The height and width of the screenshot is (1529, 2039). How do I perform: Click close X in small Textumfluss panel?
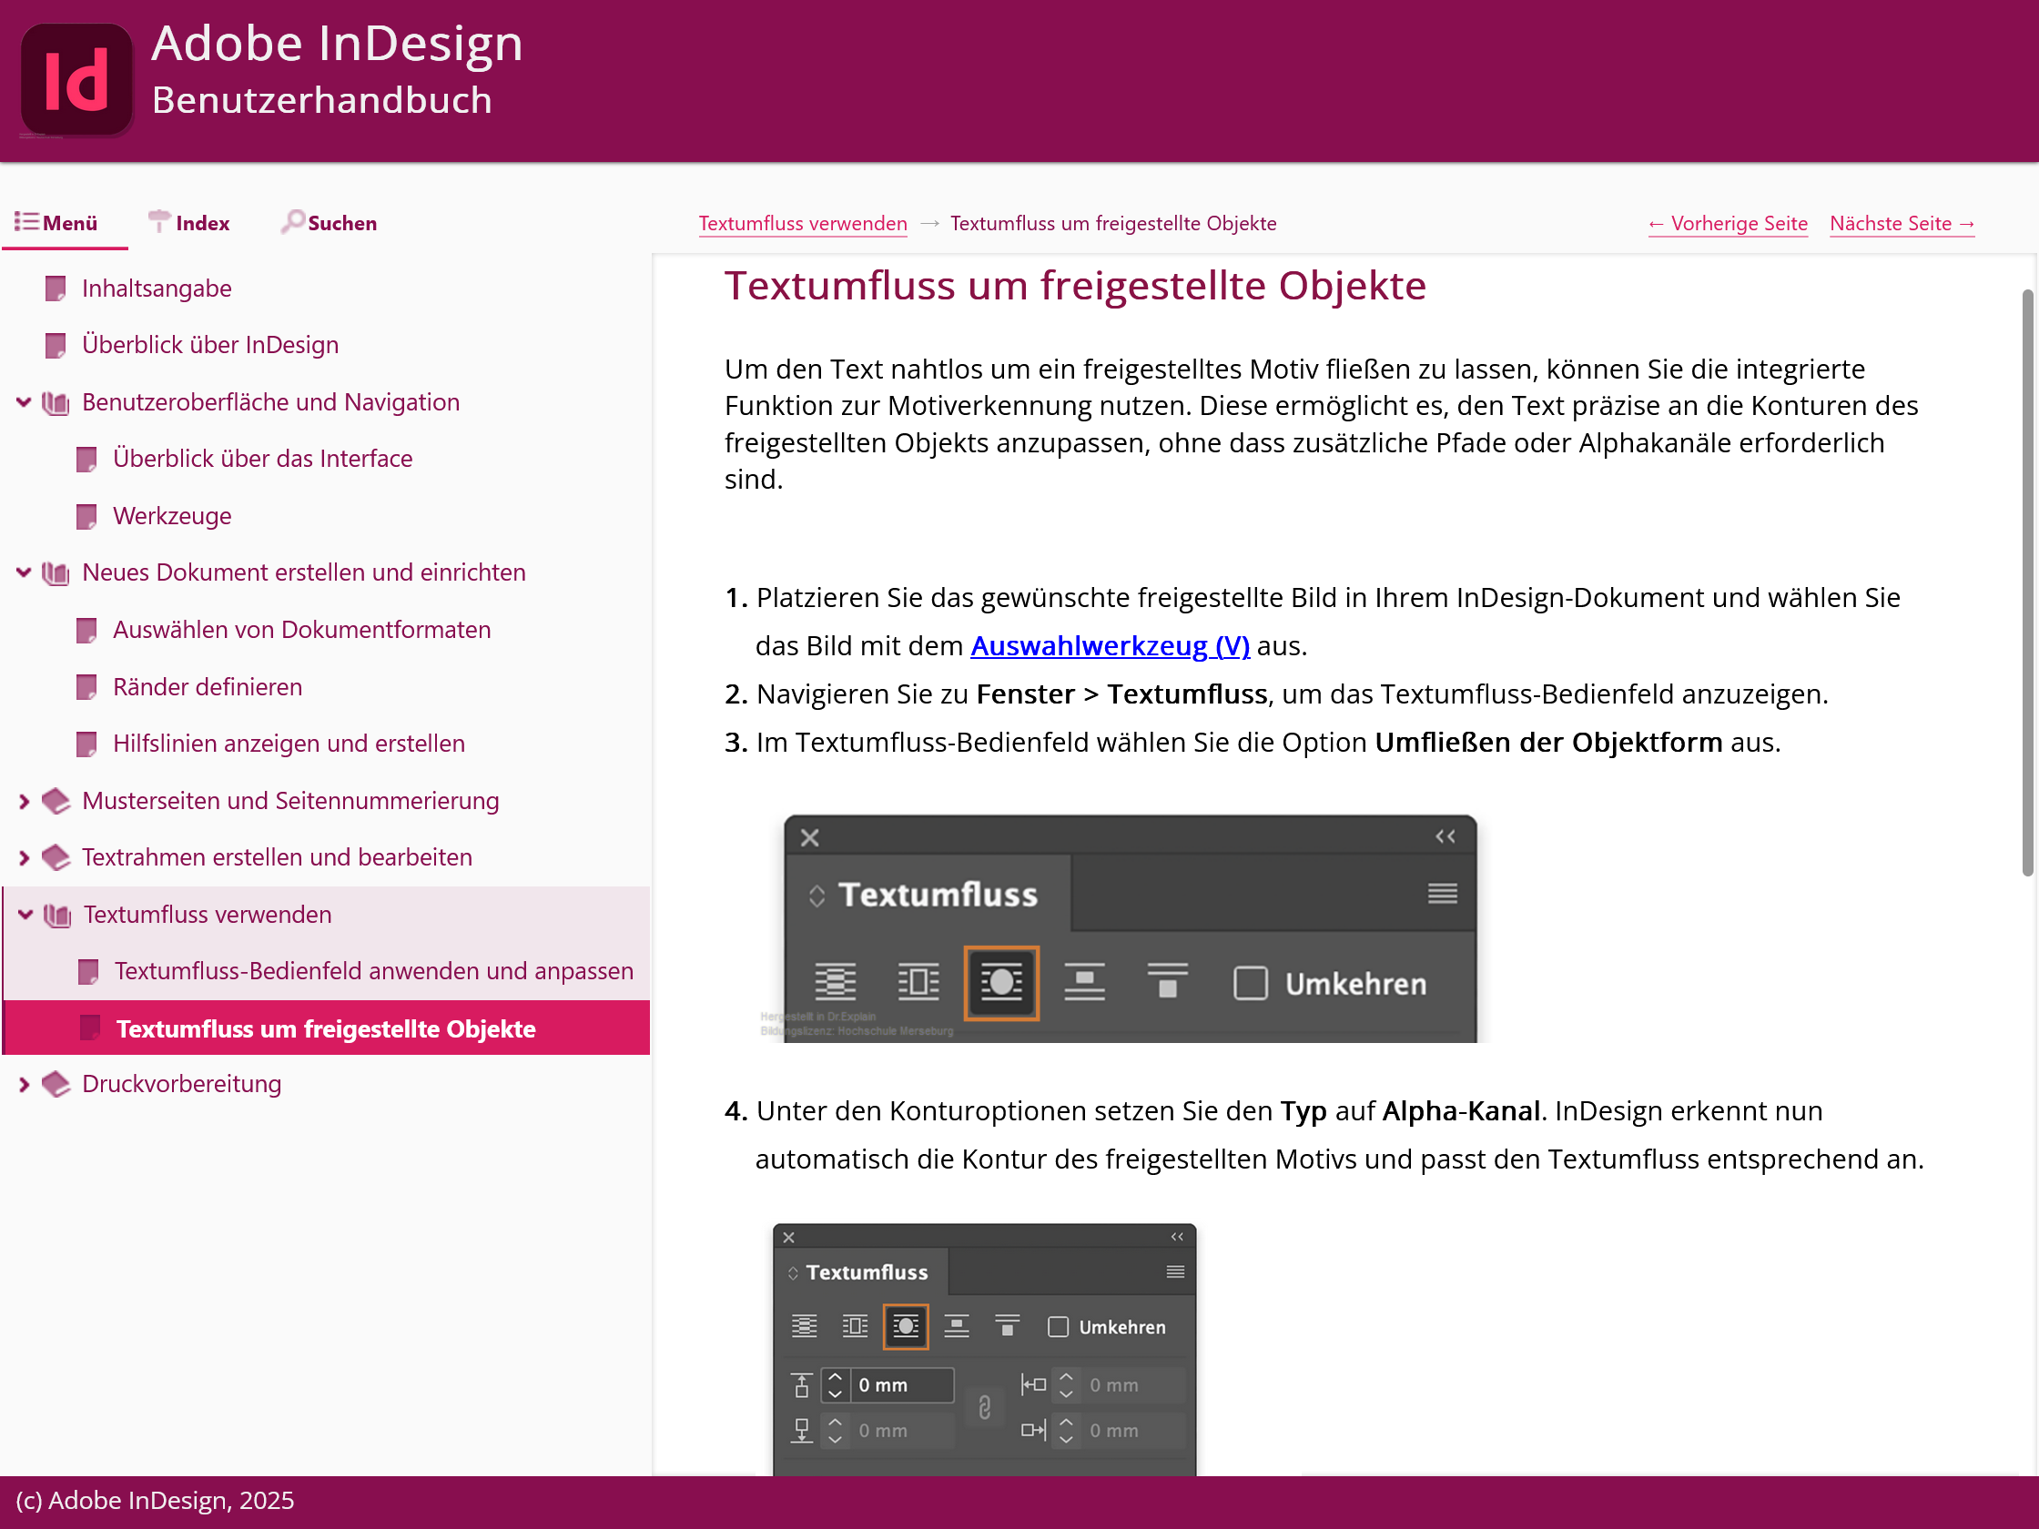click(789, 1237)
